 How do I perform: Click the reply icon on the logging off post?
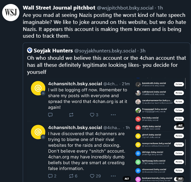pos(50,115)
